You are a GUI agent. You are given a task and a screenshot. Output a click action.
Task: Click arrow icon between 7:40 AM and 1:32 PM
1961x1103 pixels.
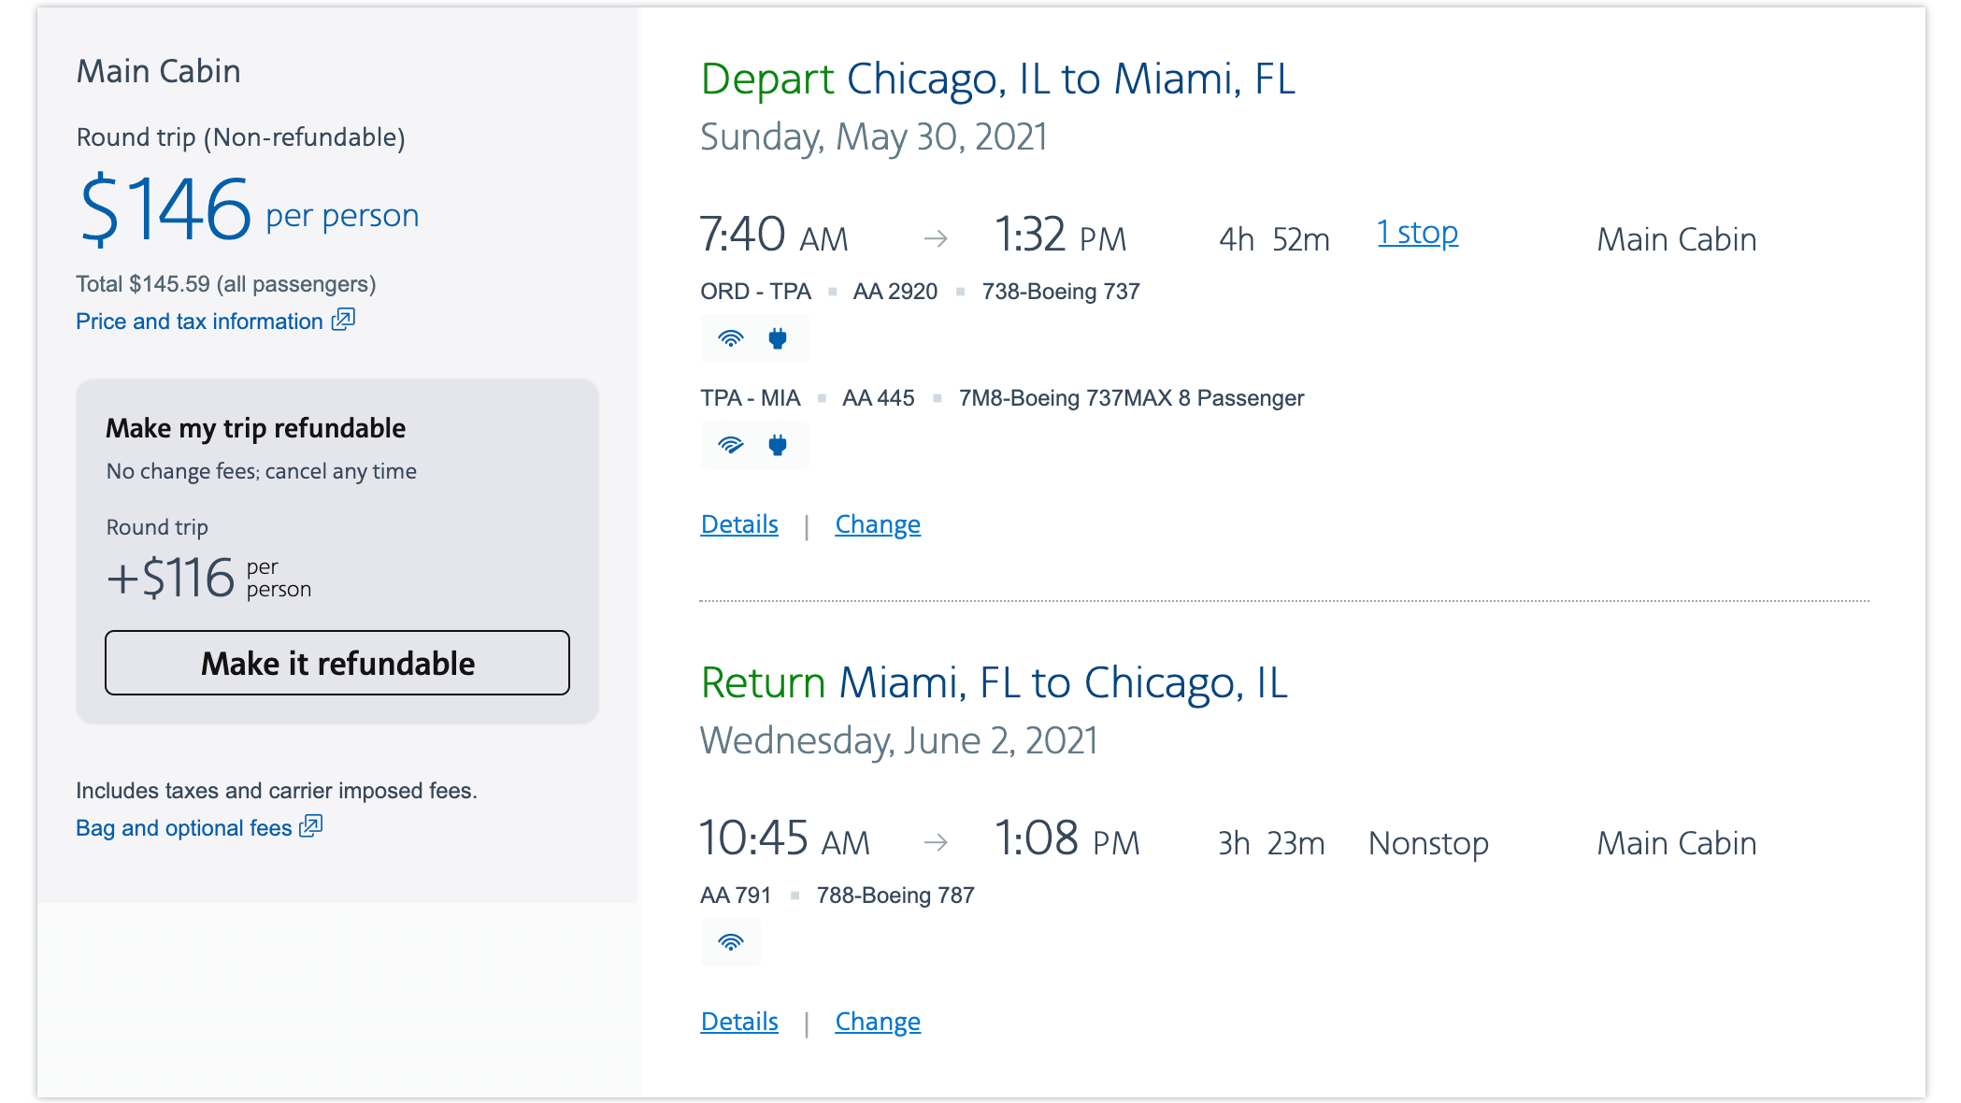click(x=936, y=239)
